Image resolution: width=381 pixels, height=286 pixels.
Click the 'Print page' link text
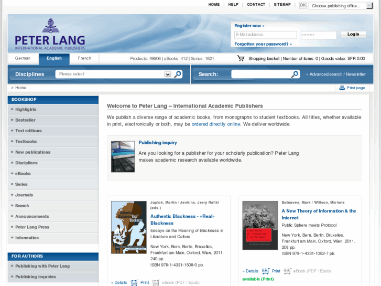coord(356,88)
